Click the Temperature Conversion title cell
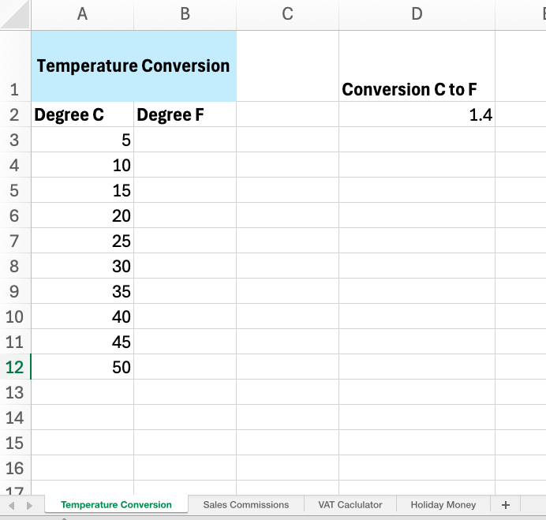This screenshot has height=520, width=546. tap(133, 66)
